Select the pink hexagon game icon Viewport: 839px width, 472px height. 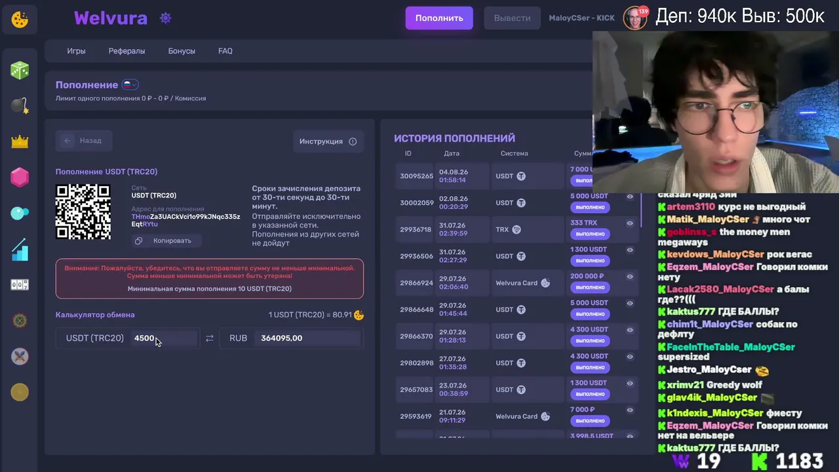[20, 177]
